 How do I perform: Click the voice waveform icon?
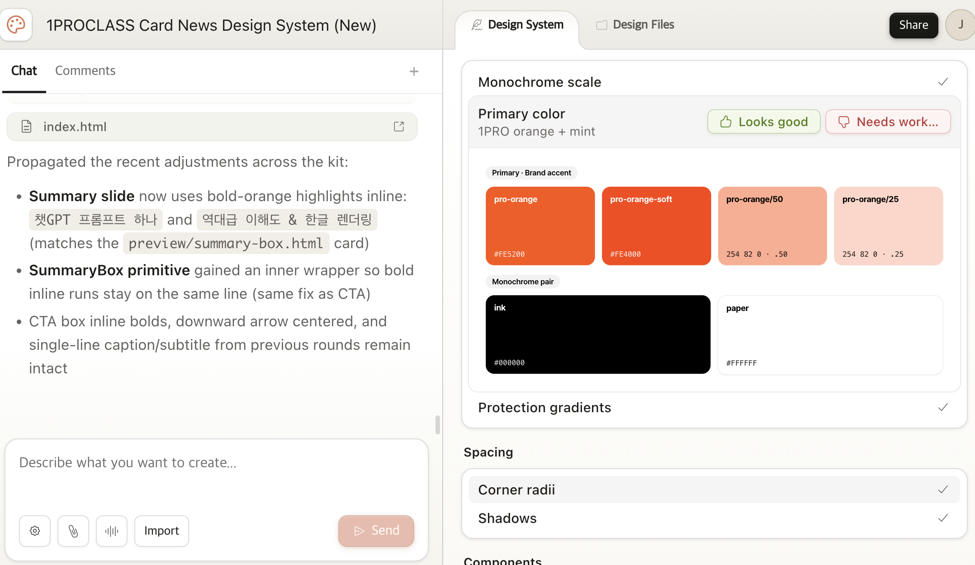[112, 531]
